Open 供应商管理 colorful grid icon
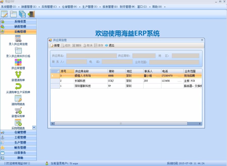 pos(18,62)
